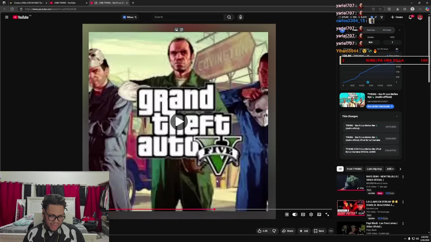
Task: Start voice search with microphone icon
Action: coord(240,17)
